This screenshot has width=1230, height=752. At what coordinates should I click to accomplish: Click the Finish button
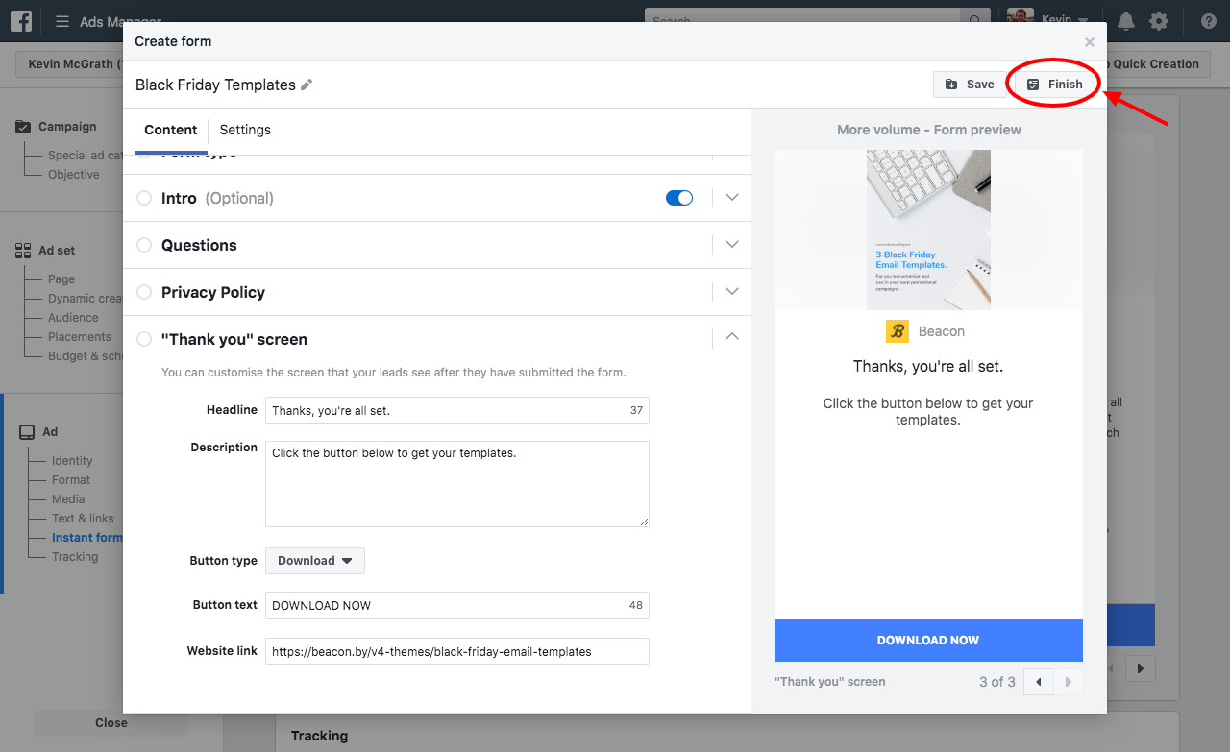click(x=1054, y=85)
